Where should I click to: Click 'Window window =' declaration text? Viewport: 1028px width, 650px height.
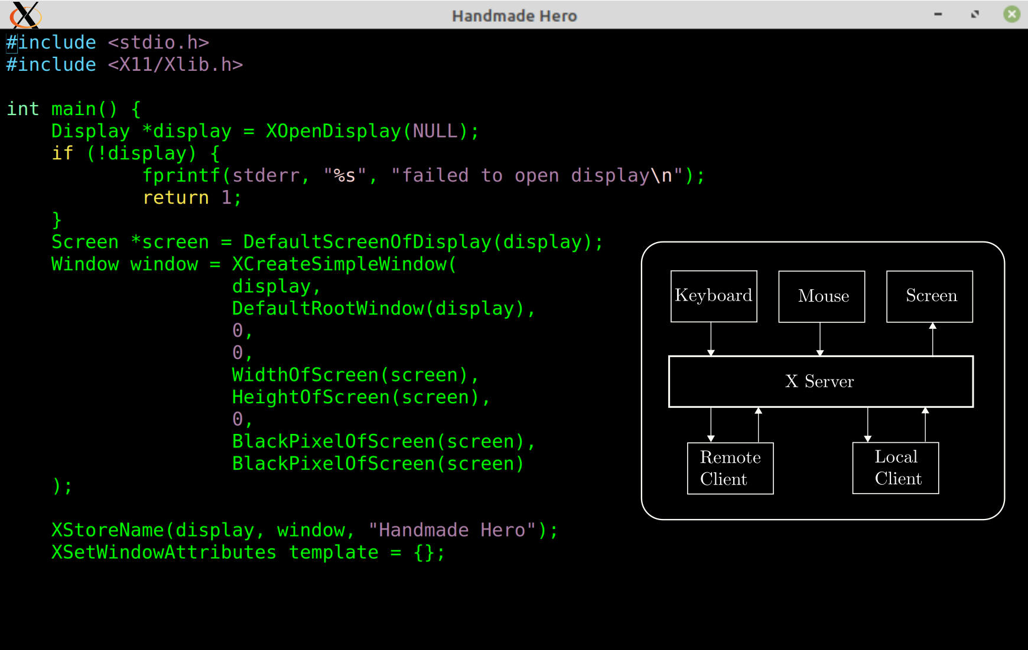click(136, 264)
